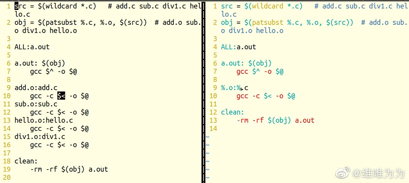Select the sub.o:sub.c line in left pane
Screen dimensions: 409x183
tap(36, 104)
